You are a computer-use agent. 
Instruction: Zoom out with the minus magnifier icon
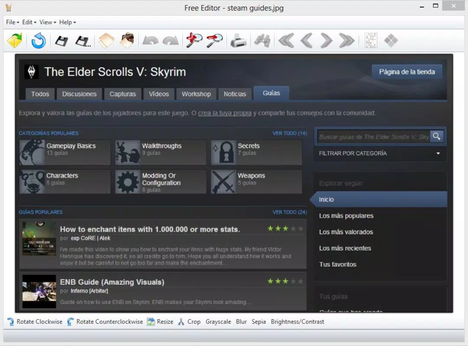pos(215,41)
